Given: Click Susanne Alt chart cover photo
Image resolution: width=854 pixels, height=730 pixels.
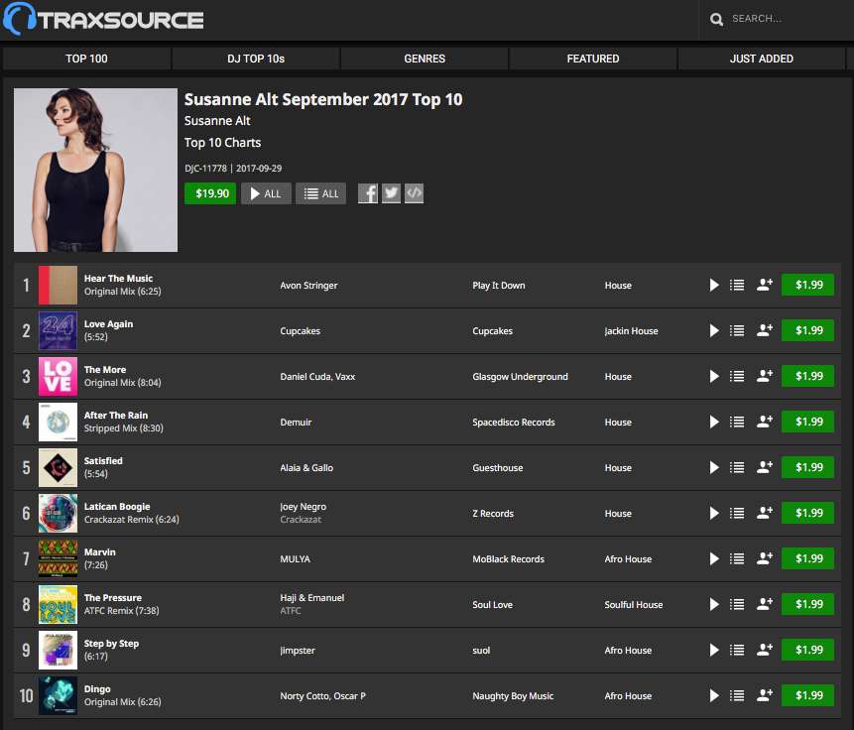Looking at the screenshot, I should tap(96, 170).
